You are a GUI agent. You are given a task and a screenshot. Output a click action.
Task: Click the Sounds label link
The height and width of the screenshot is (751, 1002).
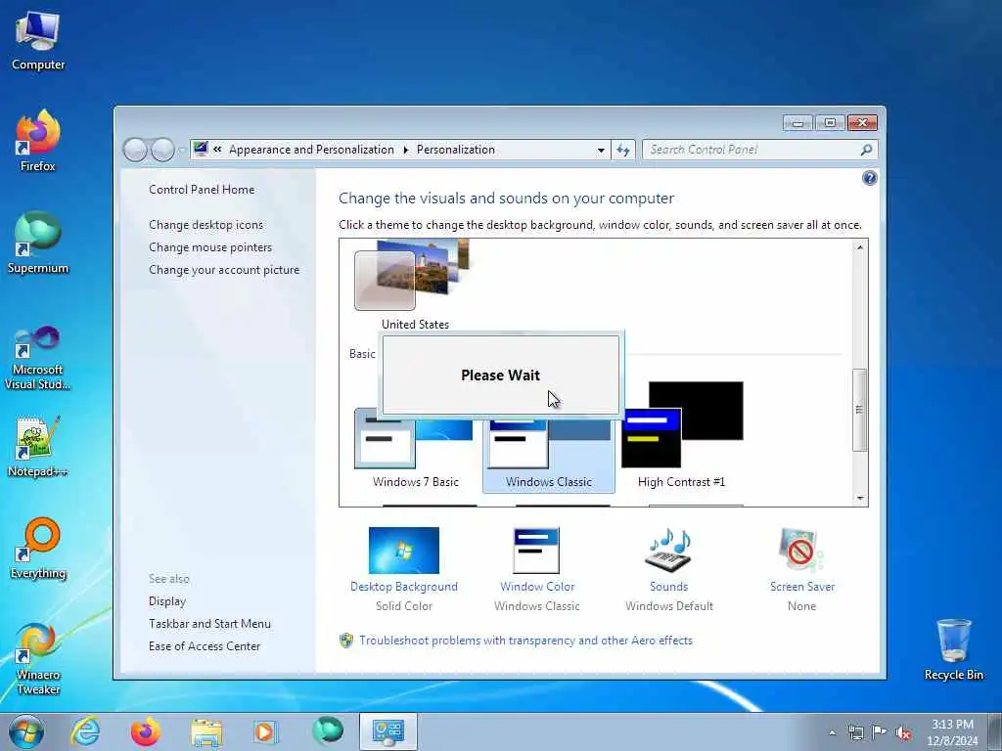pyautogui.click(x=669, y=587)
